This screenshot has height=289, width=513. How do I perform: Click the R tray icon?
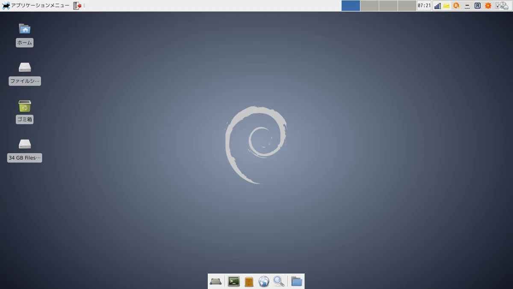click(x=478, y=6)
